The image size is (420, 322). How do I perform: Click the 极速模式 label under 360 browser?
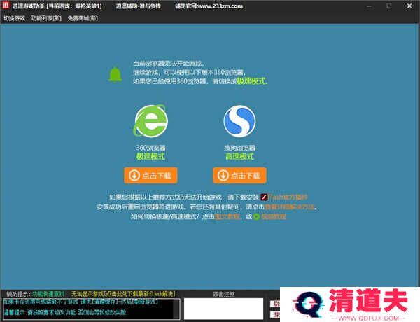[152, 157]
